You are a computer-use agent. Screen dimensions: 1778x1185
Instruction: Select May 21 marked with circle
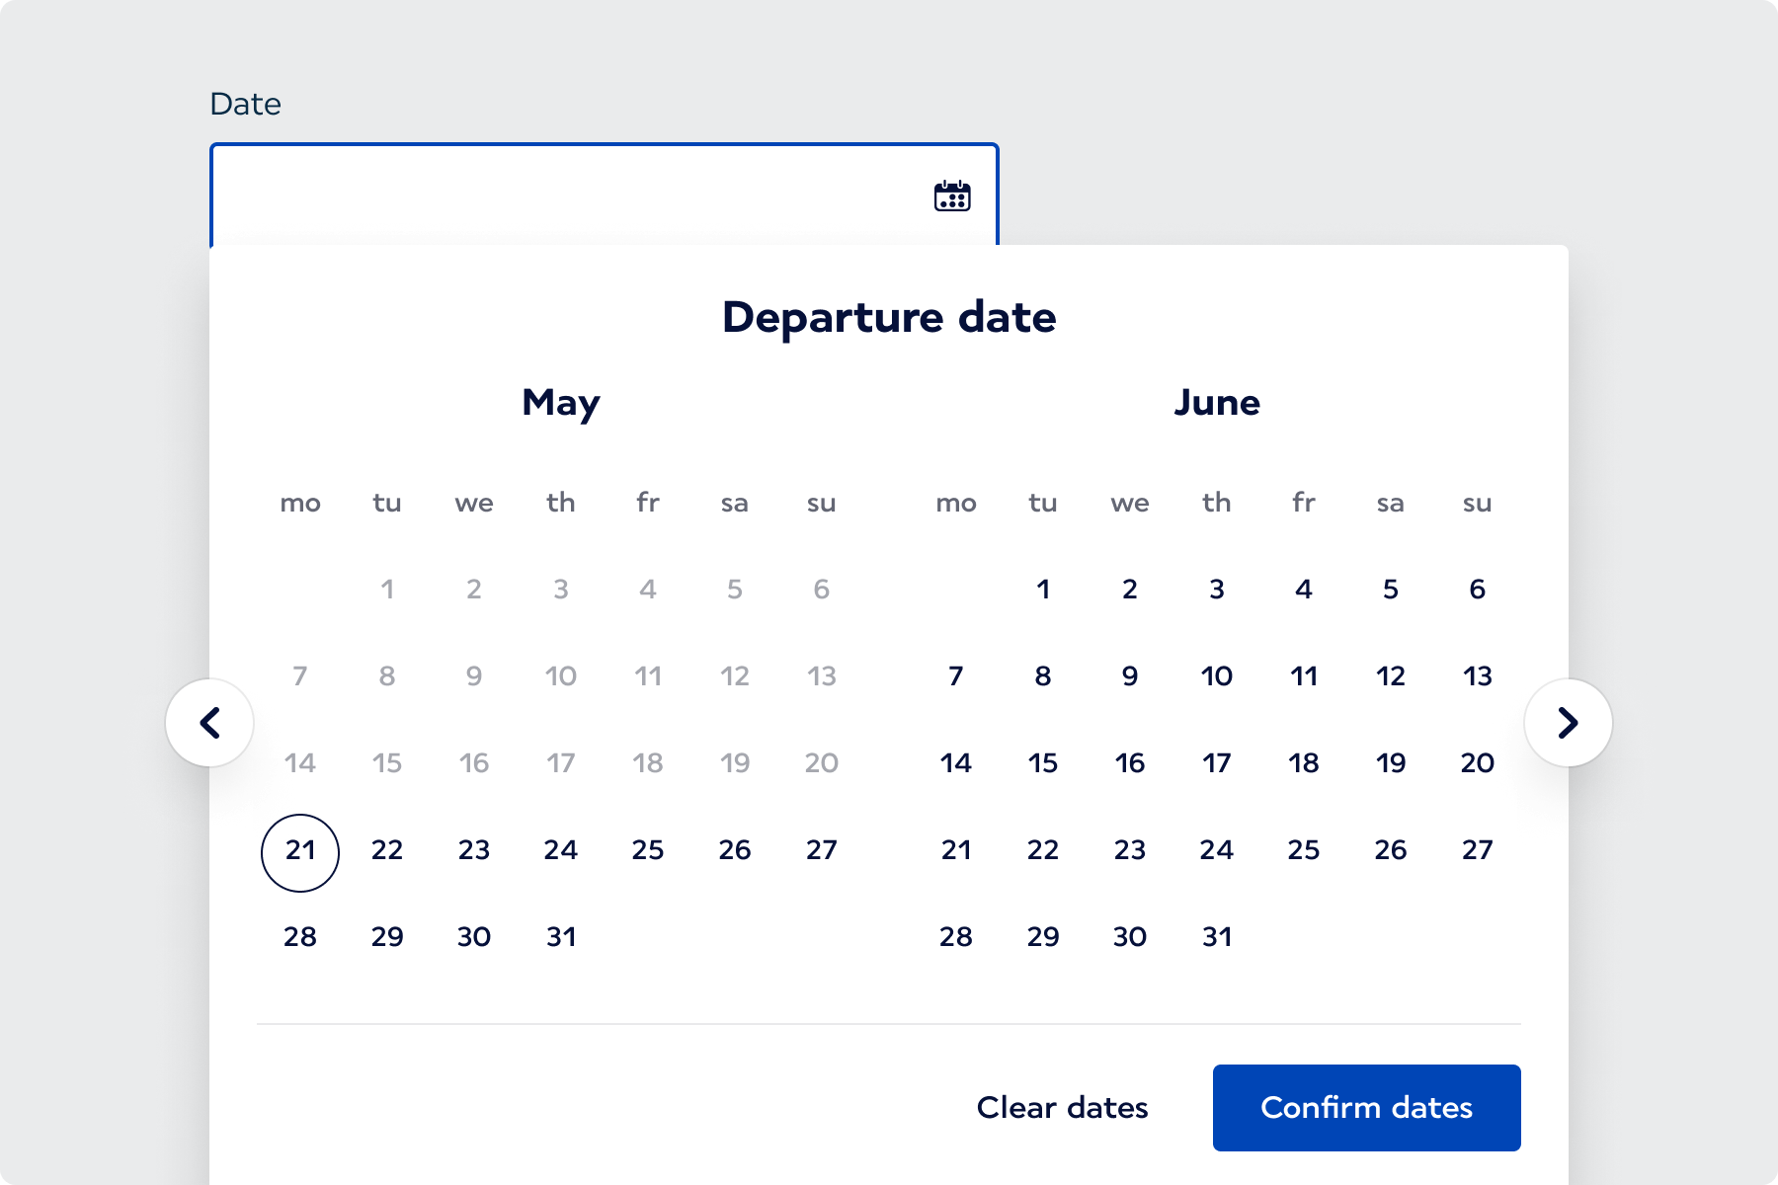(300, 851)
